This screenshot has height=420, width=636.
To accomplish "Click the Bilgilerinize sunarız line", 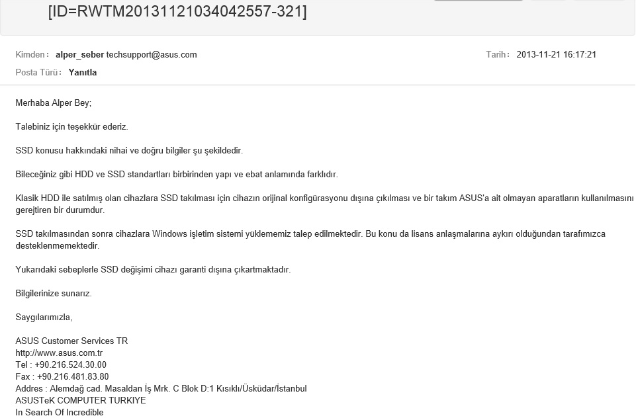I will 54,294.
